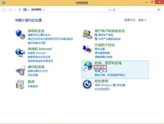Open 时钟、语言和区域 heading

click(x=108, y=63)
